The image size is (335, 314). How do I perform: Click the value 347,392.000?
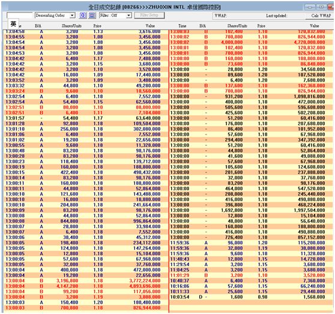click(312, 140)
